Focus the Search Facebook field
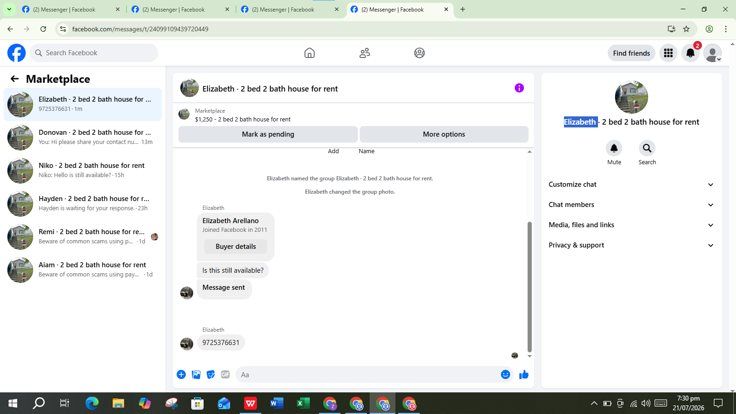 [94, 53]
